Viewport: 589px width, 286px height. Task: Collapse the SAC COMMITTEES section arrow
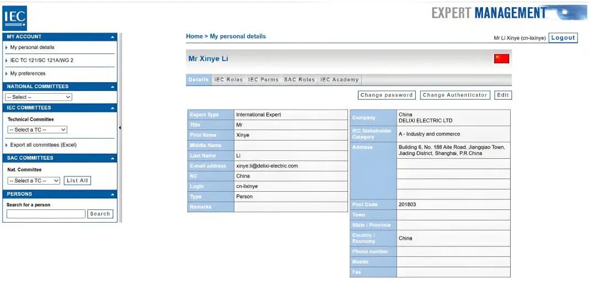[x=113, y=158]
